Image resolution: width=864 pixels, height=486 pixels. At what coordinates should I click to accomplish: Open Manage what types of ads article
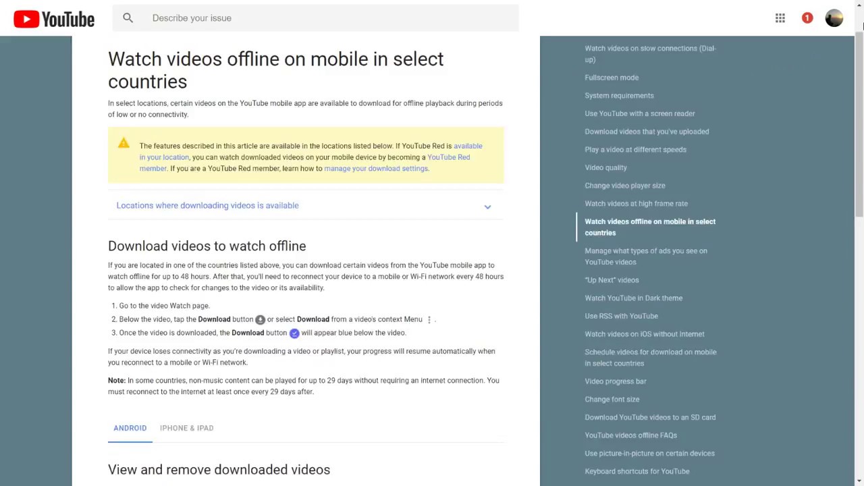click(x=646, y=256)
